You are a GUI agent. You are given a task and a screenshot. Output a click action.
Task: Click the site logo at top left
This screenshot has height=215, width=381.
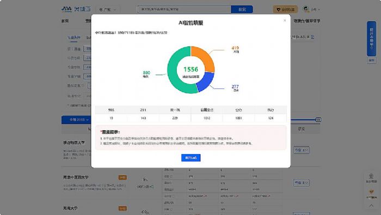76,9
